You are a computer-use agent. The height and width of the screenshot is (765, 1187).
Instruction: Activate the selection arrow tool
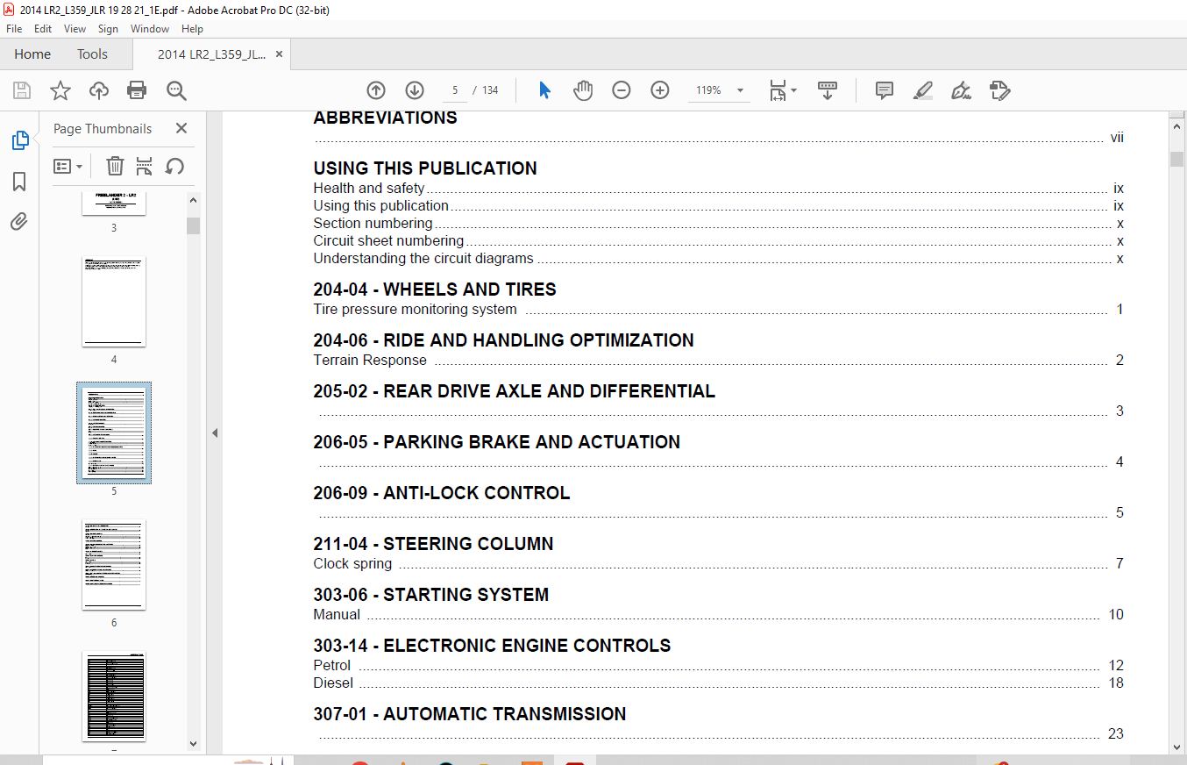pos(544,90)
